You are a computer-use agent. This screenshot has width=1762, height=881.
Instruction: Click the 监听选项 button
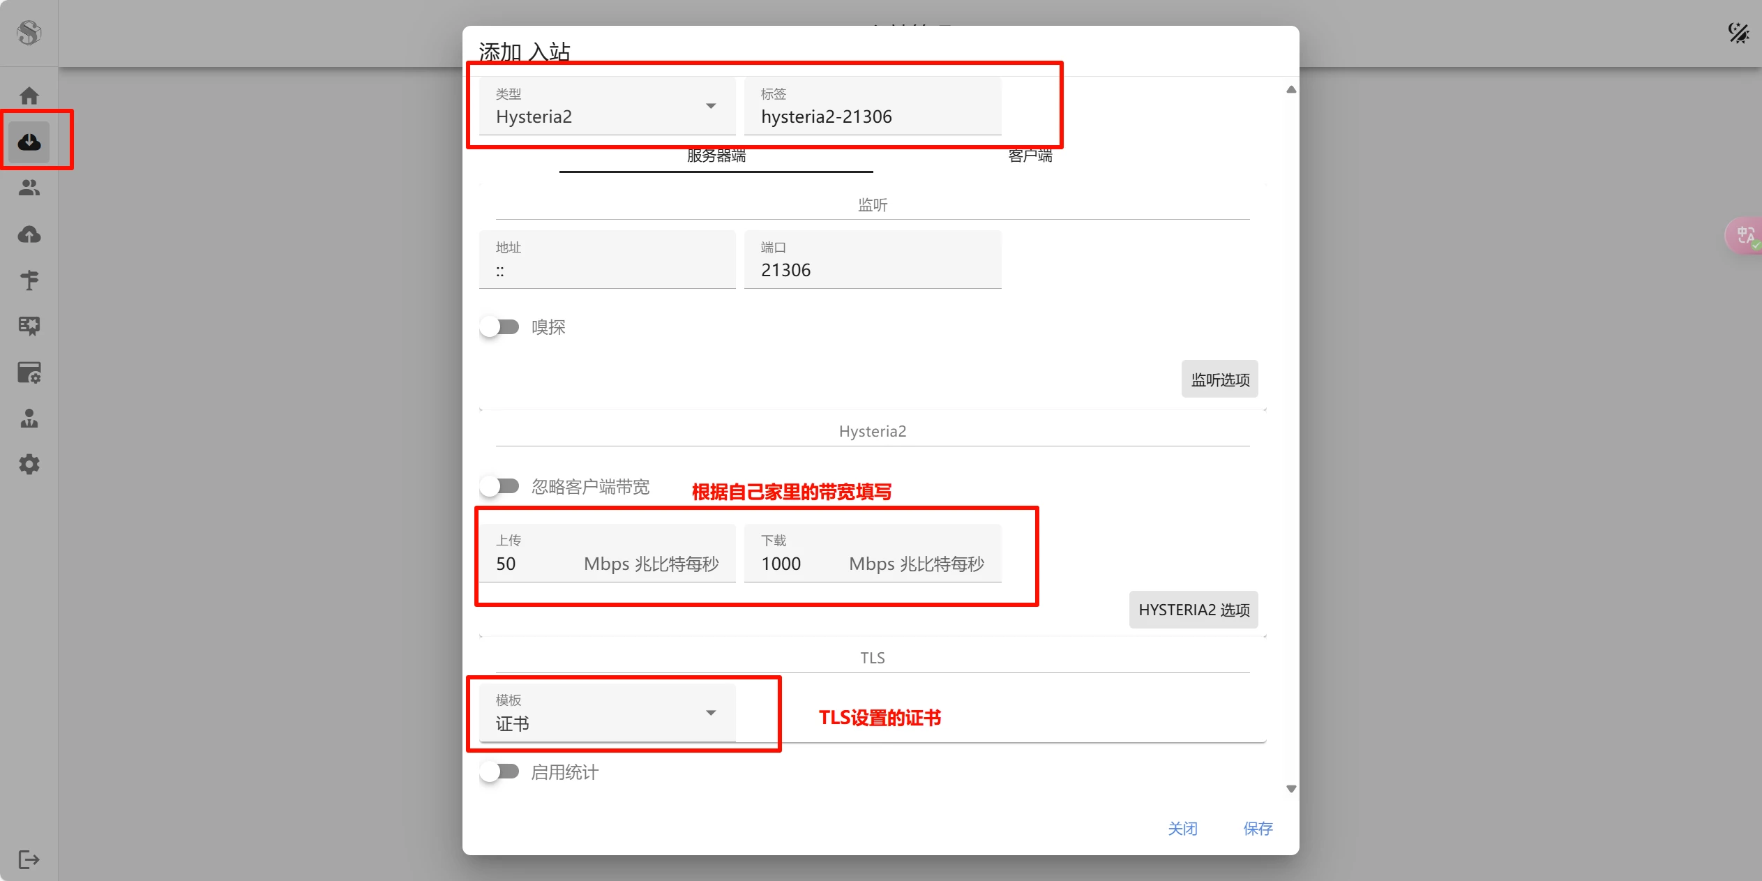[1219, 379]
